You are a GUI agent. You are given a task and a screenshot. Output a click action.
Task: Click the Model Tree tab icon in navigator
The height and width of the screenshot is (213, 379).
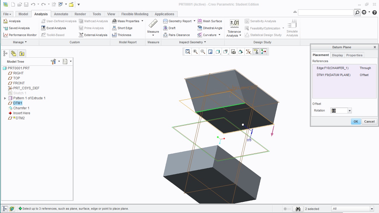coord(5,53)
